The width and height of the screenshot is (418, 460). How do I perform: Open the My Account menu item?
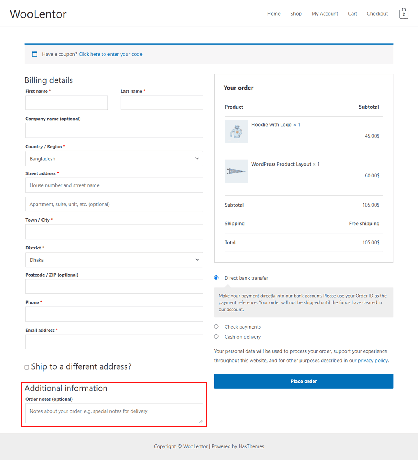(325, 14)
